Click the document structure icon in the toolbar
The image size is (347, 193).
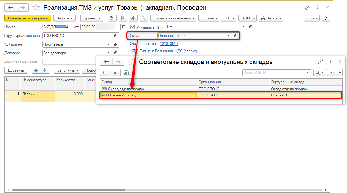pos(144,18)
